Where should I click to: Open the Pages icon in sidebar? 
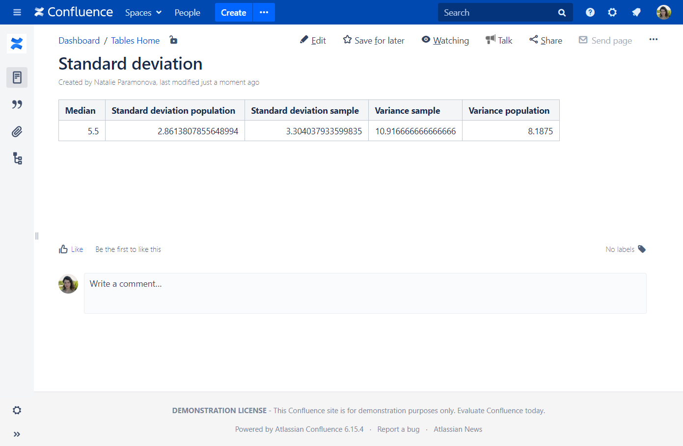[x=17, y=77]
